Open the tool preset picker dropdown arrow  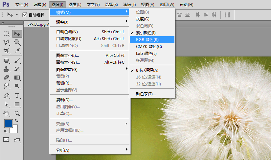click(x=17, y=15)
